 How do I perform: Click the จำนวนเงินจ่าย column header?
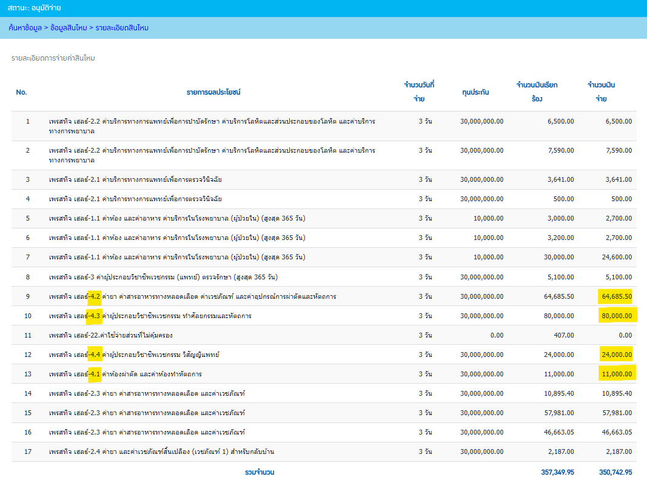[x=601, y=92]
